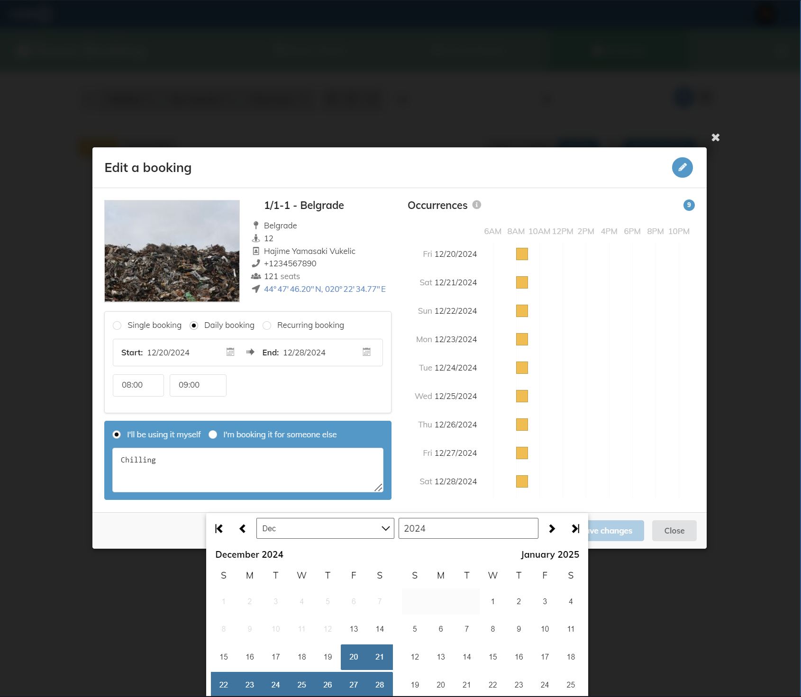Click the 08:00 start time field
Screen dimensions: 801x697
(138, 385)
